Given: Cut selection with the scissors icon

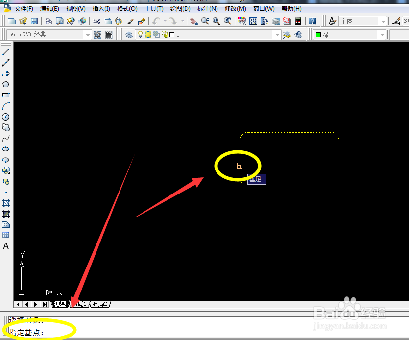Looking at the screenshot, I should (96, 21).
